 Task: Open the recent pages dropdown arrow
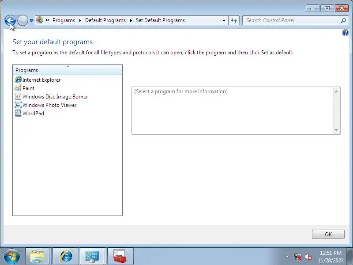coord(31,20)
